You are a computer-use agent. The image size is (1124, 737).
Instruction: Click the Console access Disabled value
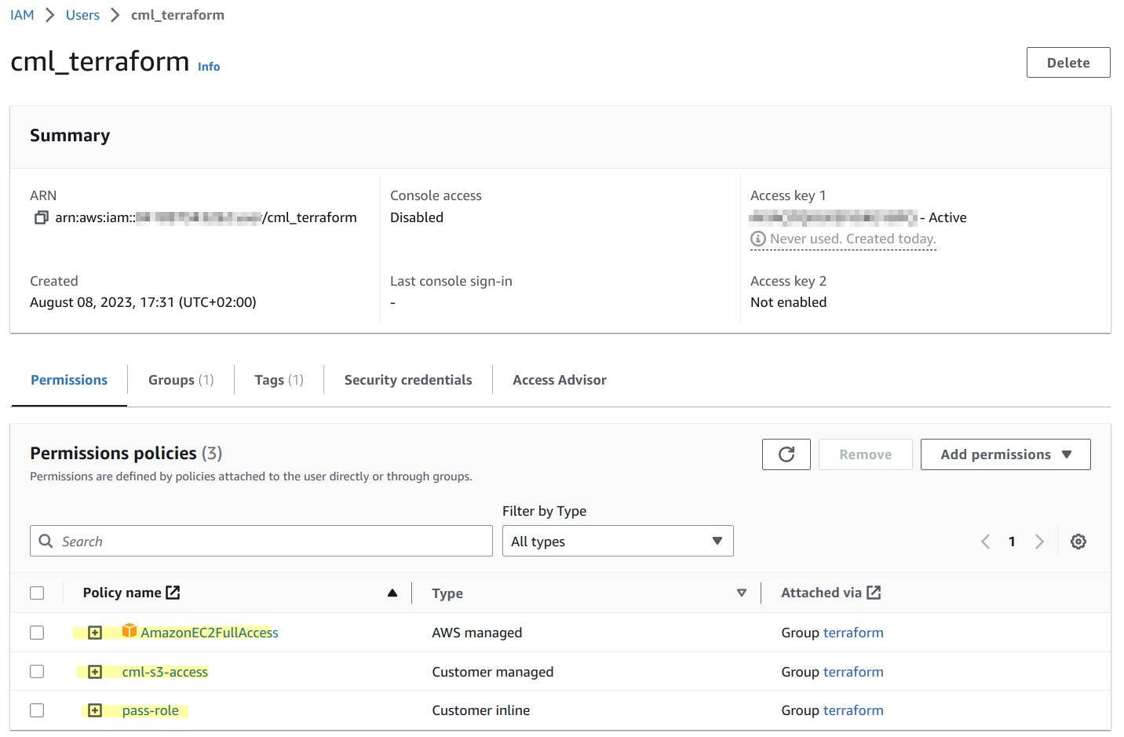pyautogui.click(x=417, y=217)
